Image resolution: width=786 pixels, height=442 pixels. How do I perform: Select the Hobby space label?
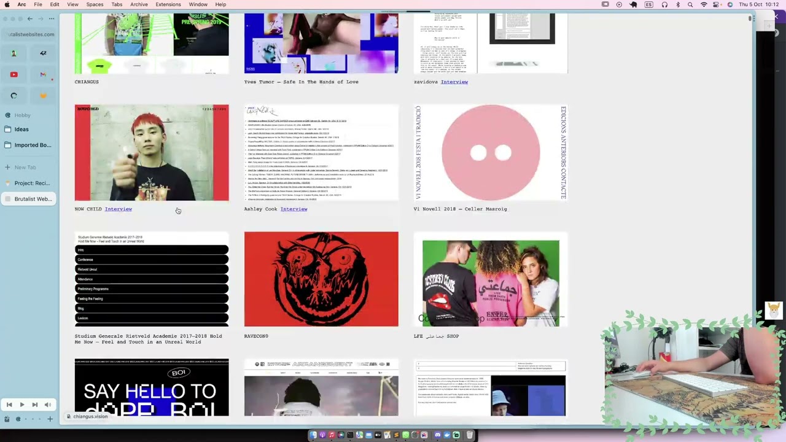click(22, 115)
